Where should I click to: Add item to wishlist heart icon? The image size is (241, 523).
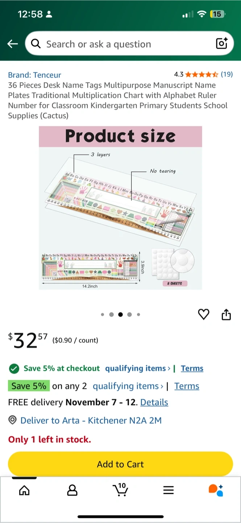[x=204, y=315]
